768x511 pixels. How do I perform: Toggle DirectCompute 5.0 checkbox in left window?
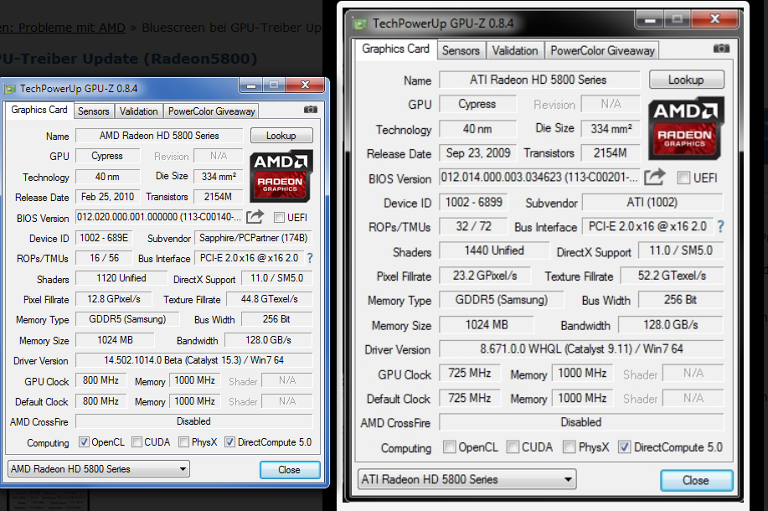point(229,442)
